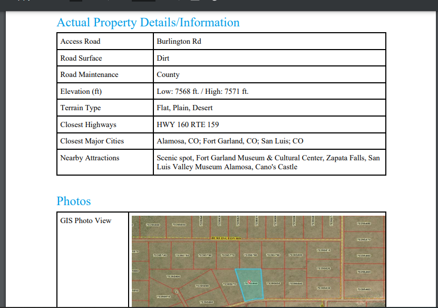
Task: Click parcel 70395740 on the GIS map
Action: click(x=160, y=255)
